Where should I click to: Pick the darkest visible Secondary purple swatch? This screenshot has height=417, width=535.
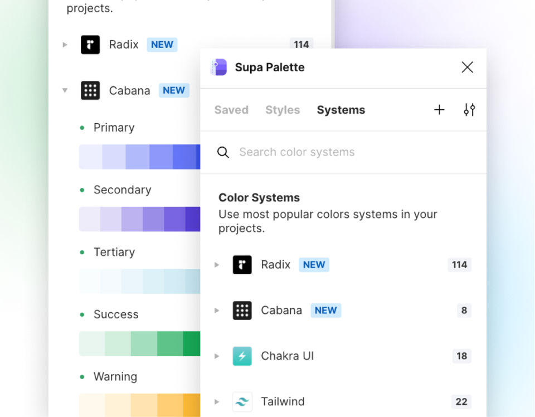[193, 219]
